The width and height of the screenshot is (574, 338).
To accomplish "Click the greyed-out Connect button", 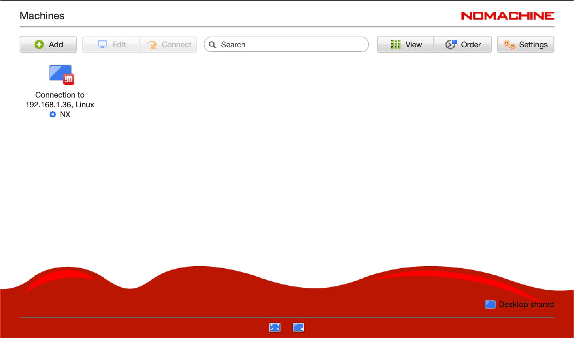I will (x=168, y=44).
